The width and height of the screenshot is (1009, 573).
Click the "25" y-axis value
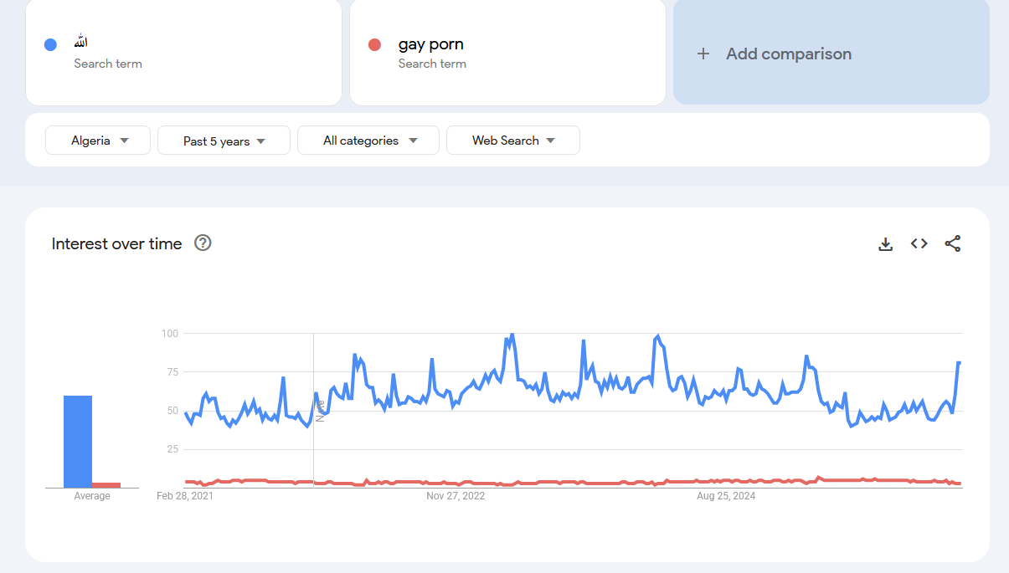click(x=172, y=449)
